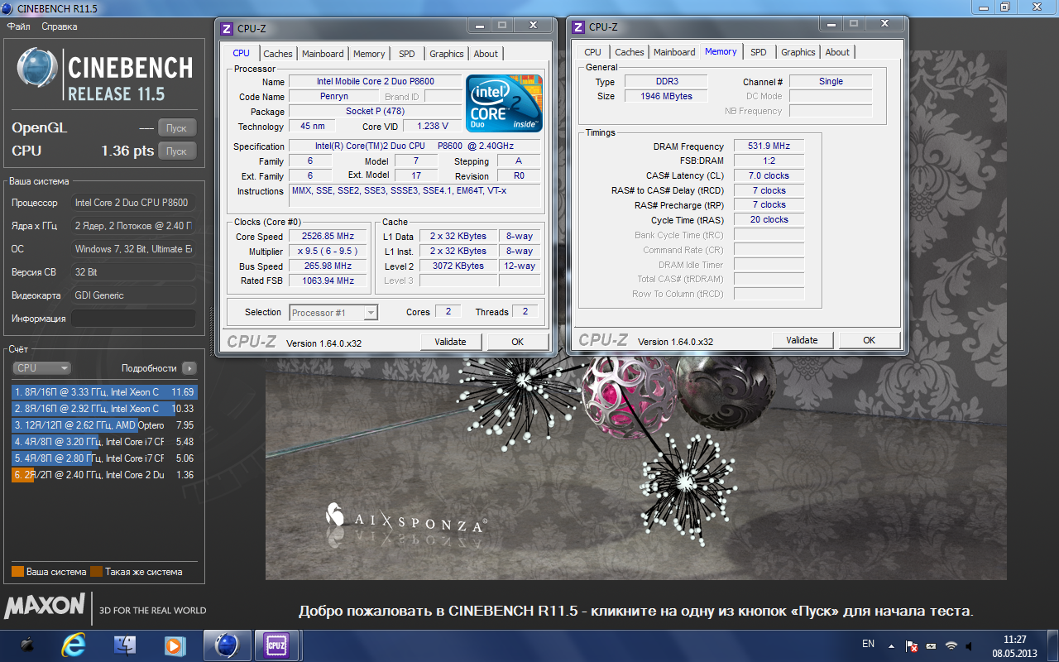Switch to the Cinebench taskbar button
The image size is (1059, 662).
[x=227, y=645]
